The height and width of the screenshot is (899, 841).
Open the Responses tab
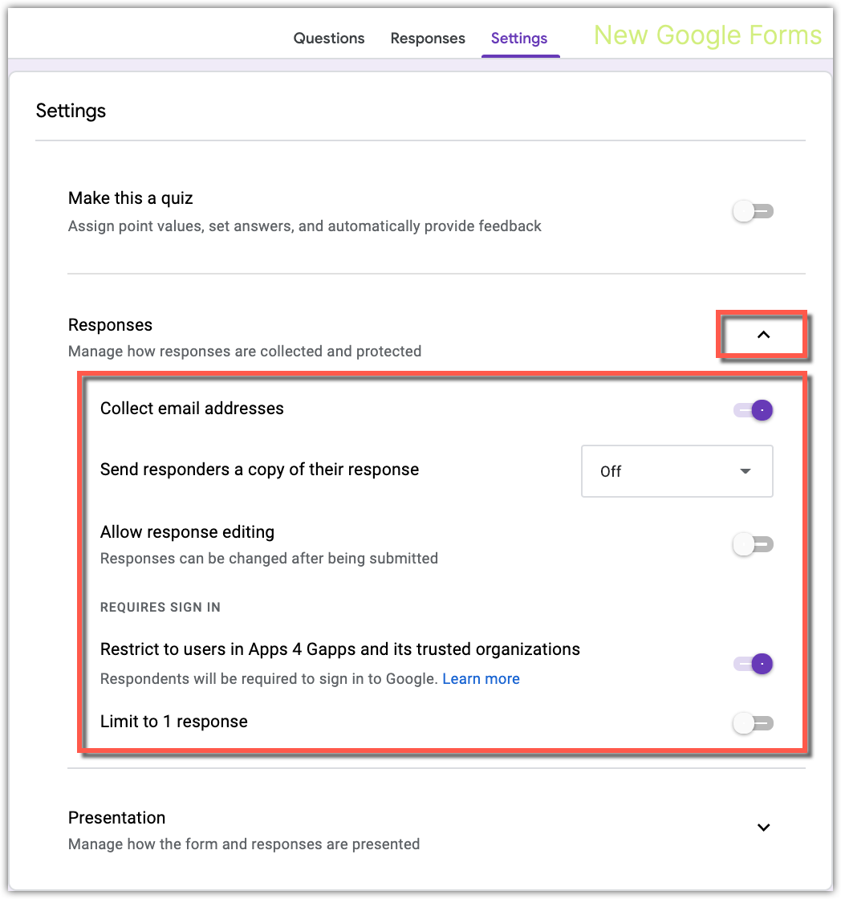point(427,38)
